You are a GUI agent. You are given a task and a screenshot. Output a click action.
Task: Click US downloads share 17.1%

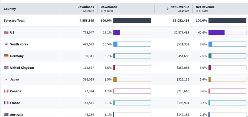(107, 33)
